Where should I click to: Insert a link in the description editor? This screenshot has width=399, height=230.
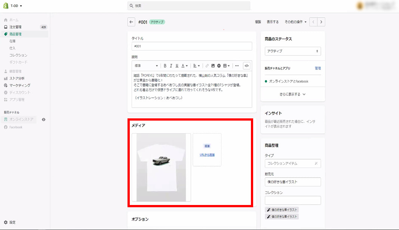pos(206,66)
